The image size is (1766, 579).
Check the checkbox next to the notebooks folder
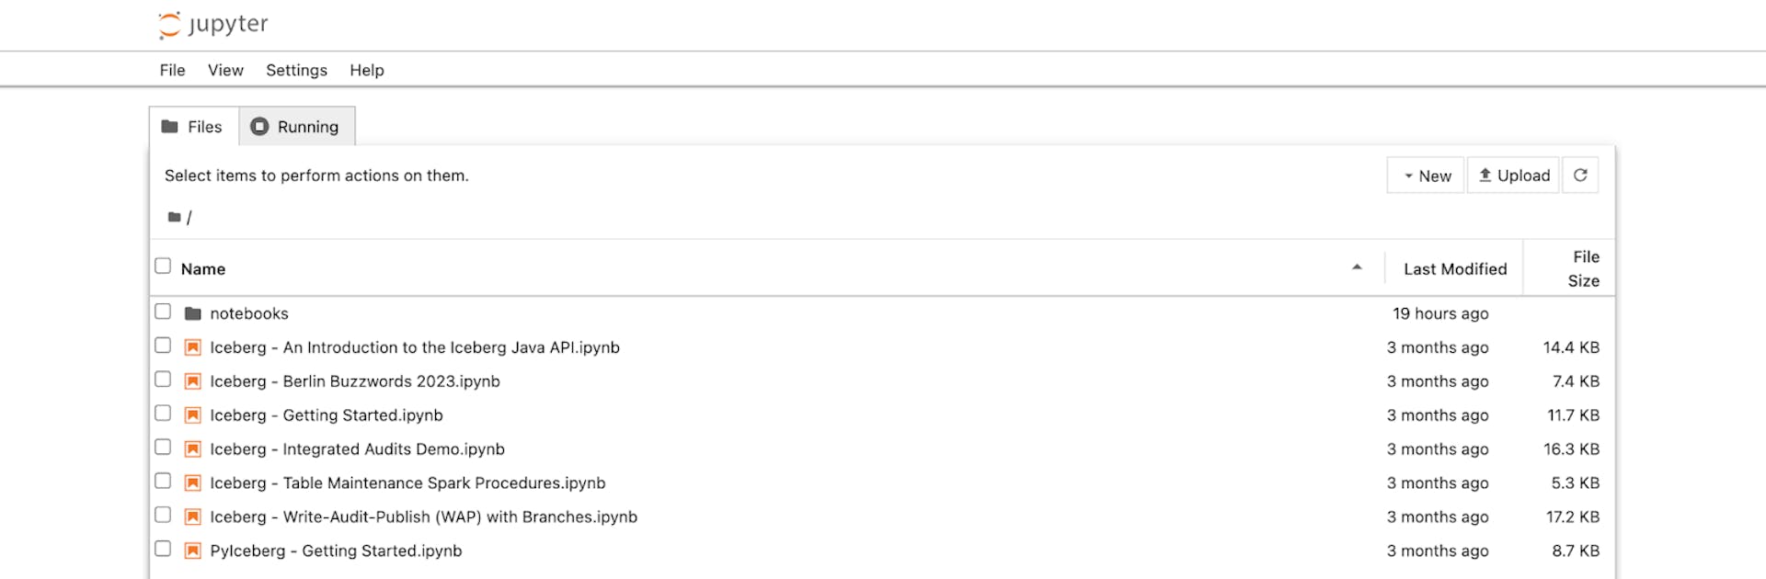point(163,311)
